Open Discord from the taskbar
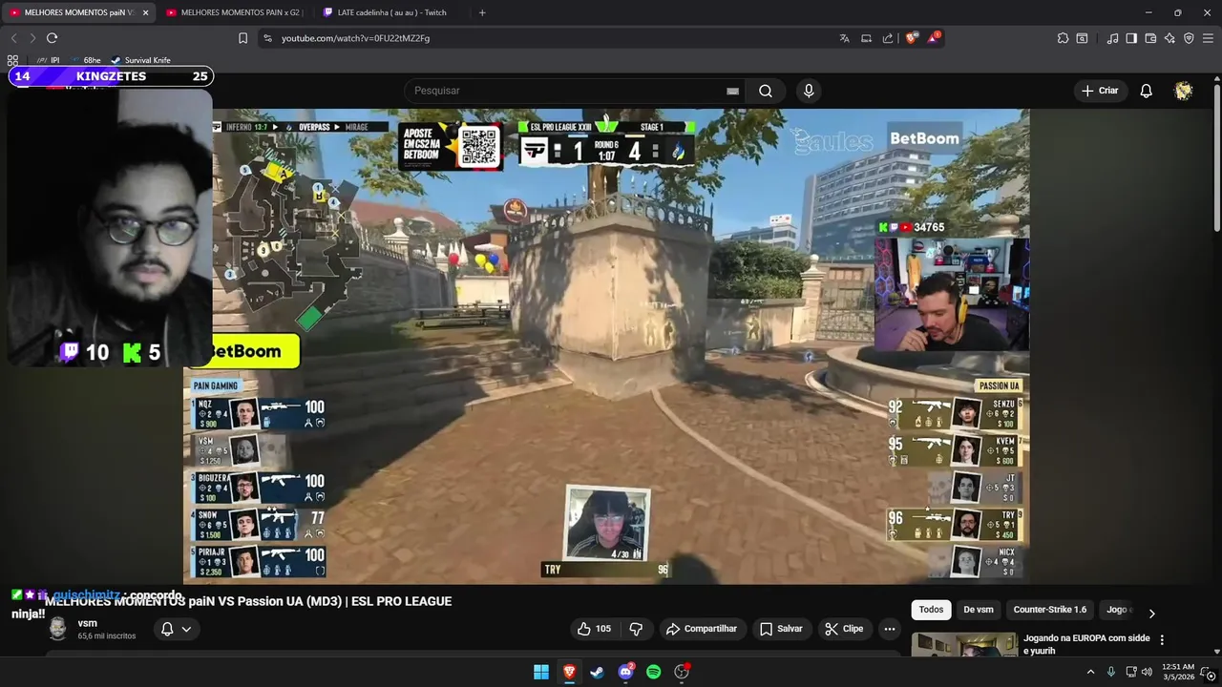The height and width of the screenshot is (687, 1222). point(625,672)
